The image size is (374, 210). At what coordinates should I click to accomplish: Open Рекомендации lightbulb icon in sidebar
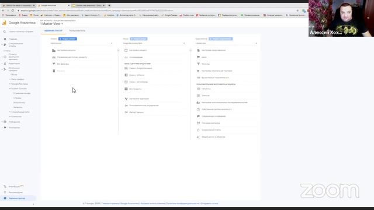pyautogui.click(x=5, y=192)
